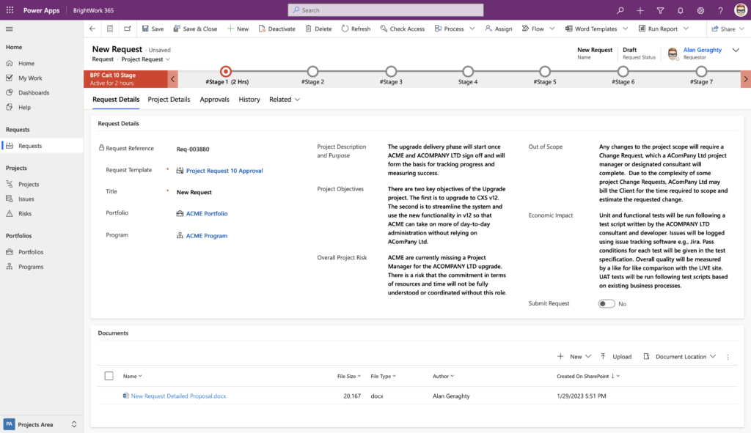Image resolution: width=751 pixels, height=433 pixels.
Task: Switch to the Approvals tab
Action: pos(214,99)
